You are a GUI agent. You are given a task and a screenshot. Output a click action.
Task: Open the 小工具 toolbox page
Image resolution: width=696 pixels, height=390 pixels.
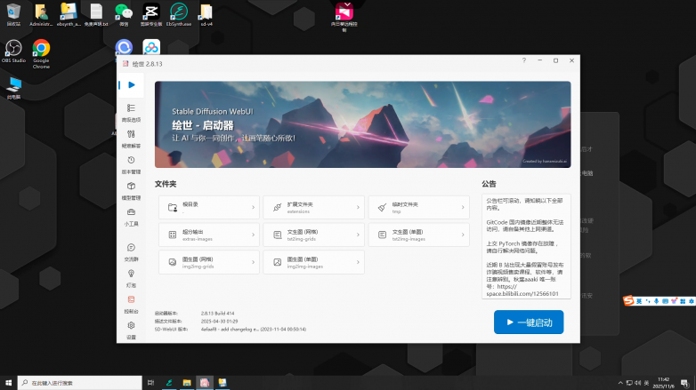[131, 217]
